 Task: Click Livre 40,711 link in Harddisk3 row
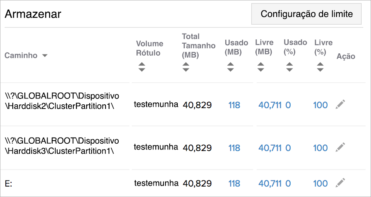point(269,148)
